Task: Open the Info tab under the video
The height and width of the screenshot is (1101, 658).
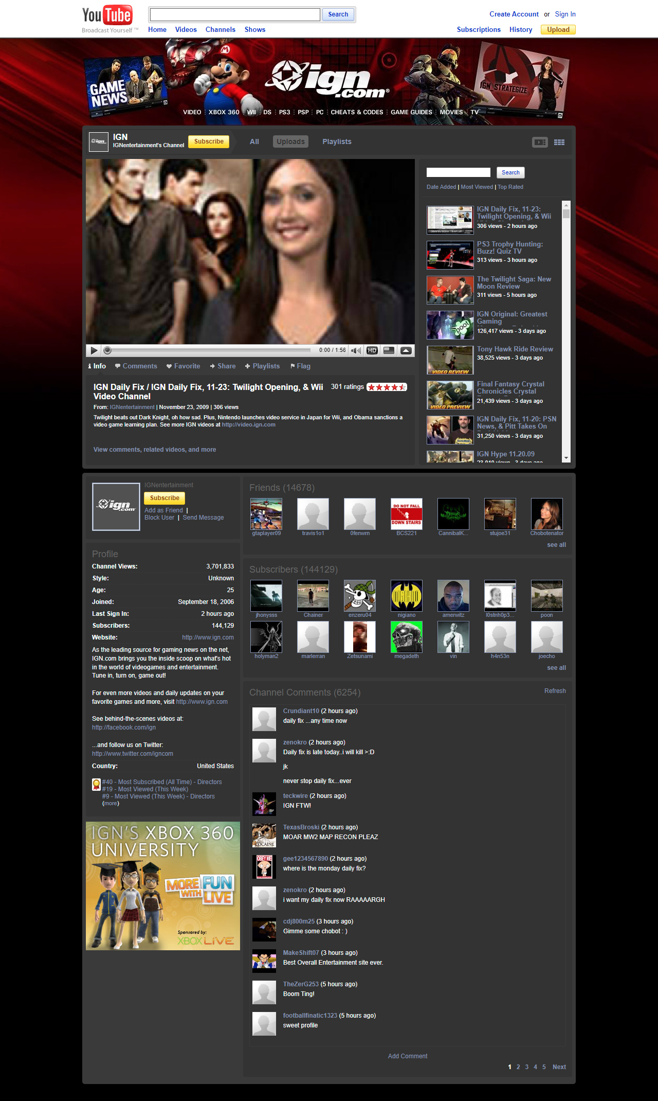Action: click(97, 366)
